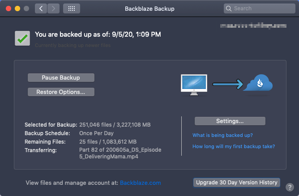Viewport: 299px width, 196px height.
Task: Click the computer monitor illustration
Action: coord(194,85)
